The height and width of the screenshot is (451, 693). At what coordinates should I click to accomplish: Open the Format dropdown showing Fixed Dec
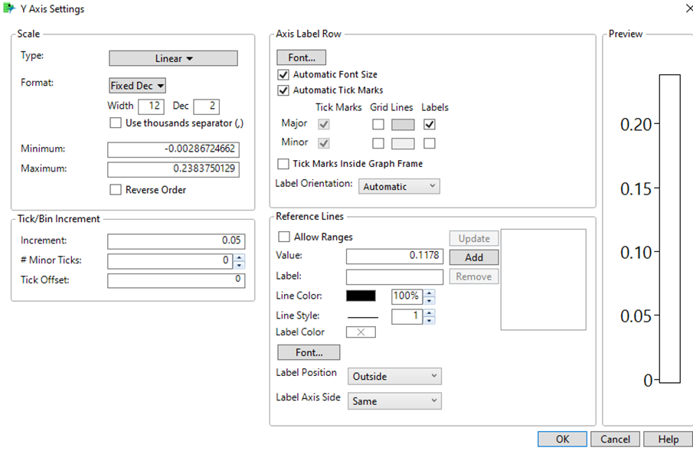[137, 85]
